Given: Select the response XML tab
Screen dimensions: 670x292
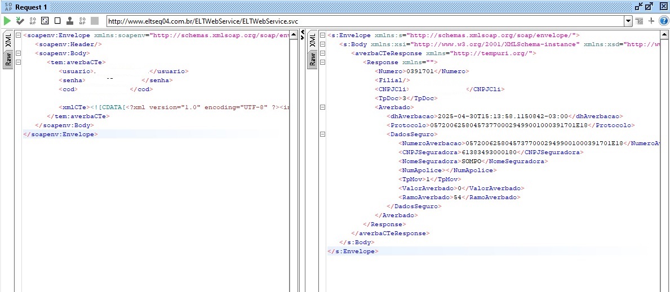Looking at the screenshot, I should 312,41.
